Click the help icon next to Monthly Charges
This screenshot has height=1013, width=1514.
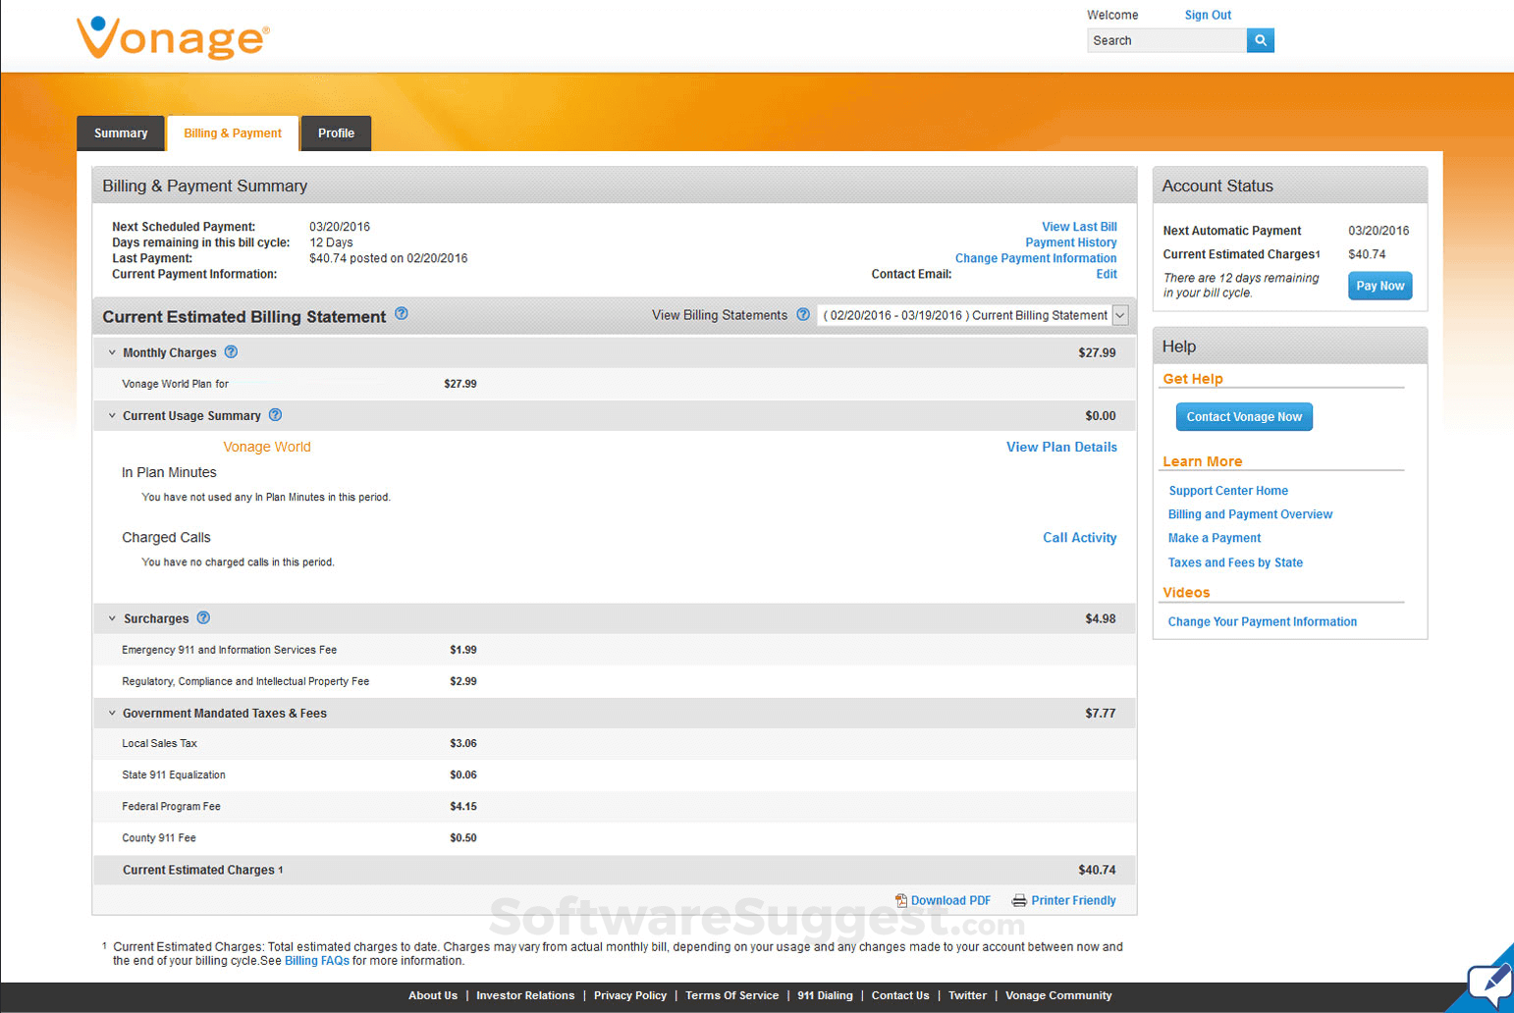click(x=231, y=351)
